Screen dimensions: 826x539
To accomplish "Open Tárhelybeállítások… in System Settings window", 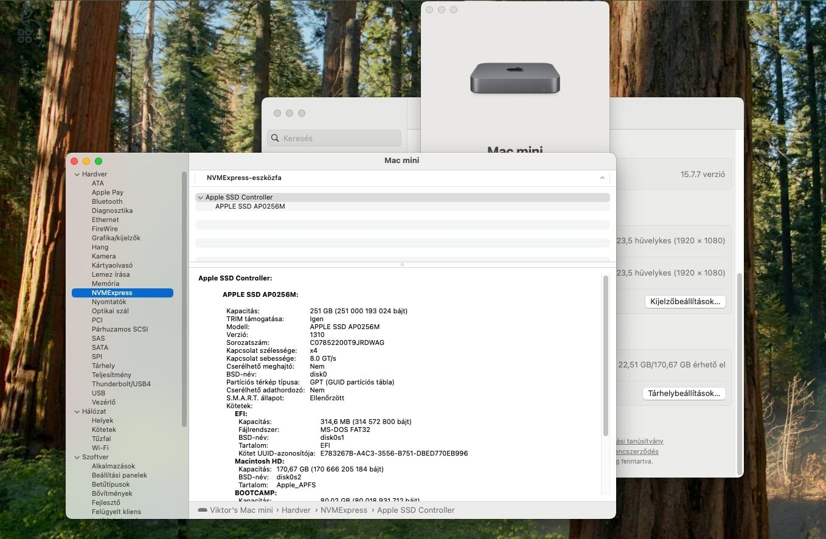I will 684,393.
